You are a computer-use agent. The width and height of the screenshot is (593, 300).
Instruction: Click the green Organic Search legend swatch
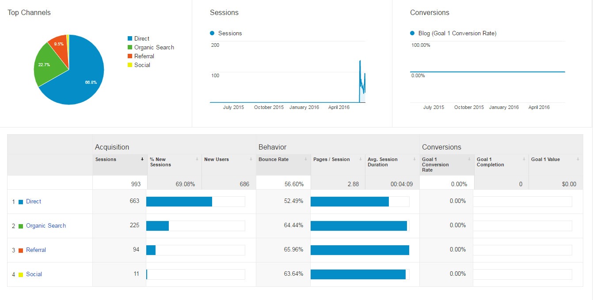(129, 47)
